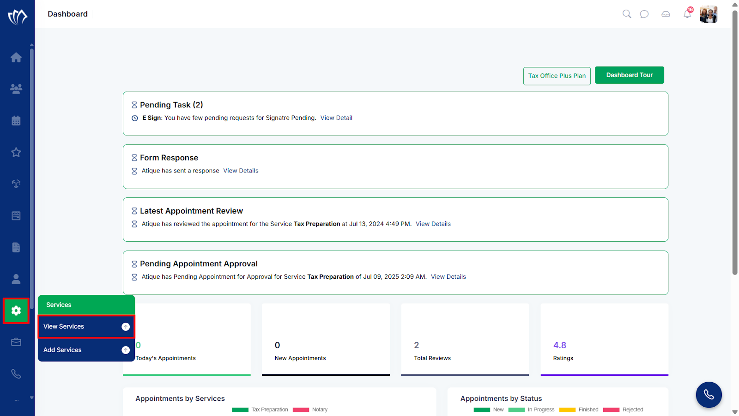Open View Detail link for E Sign
The image size is (739, 416).
[x=336, y=118]
